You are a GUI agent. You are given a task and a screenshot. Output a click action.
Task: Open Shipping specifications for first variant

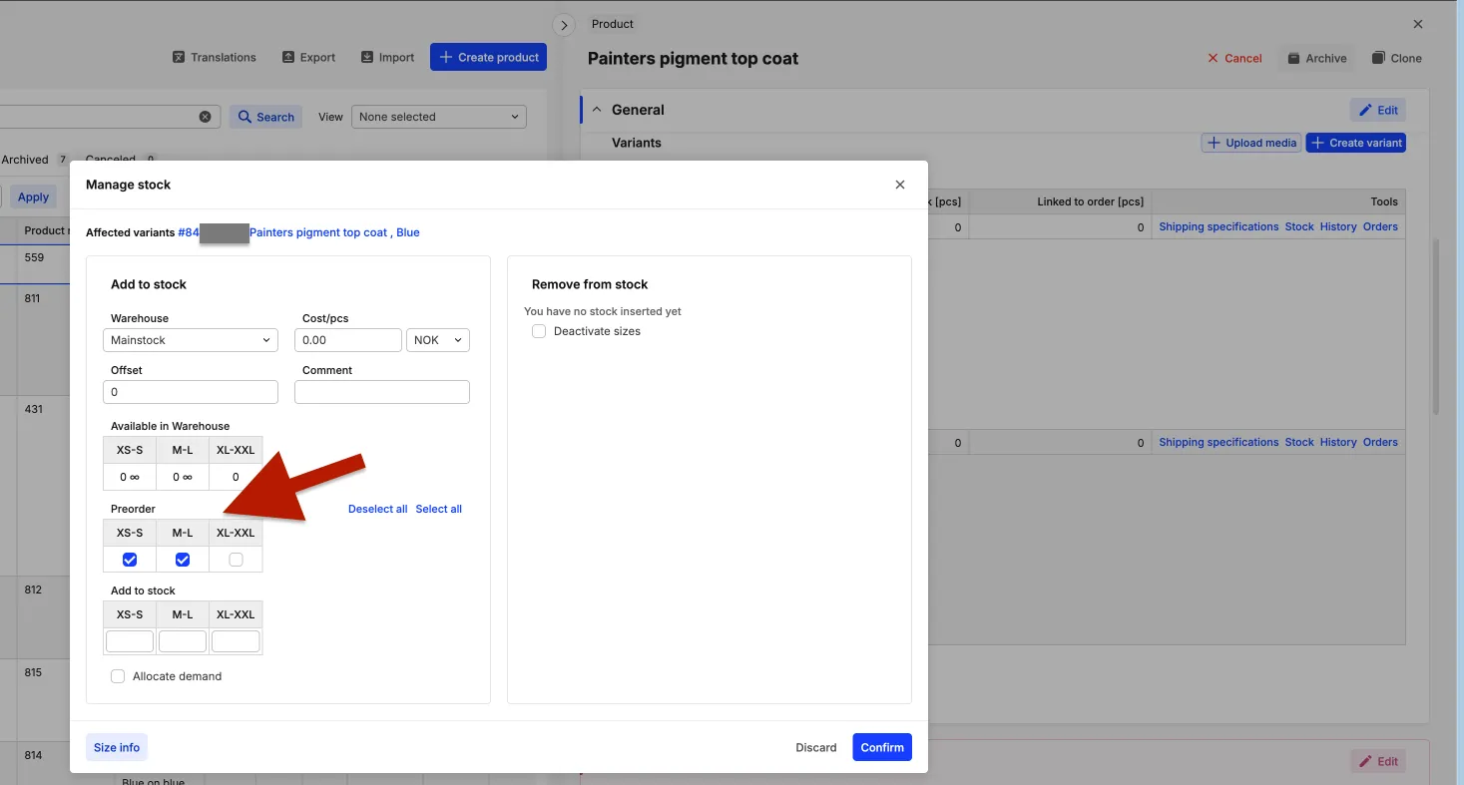click(x=1218, y=226)
